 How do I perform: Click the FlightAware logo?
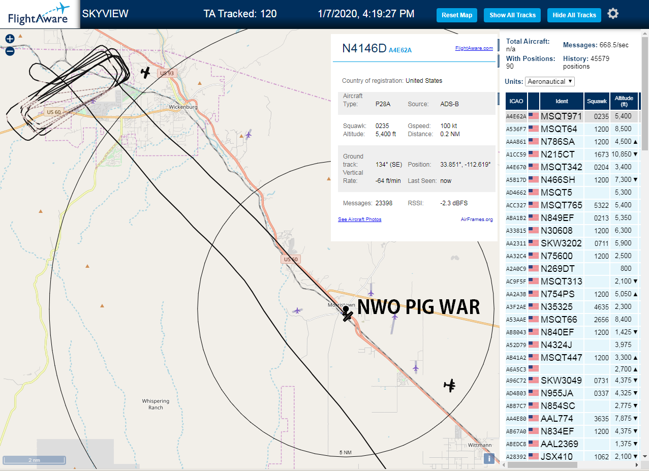tap(39, 14)
